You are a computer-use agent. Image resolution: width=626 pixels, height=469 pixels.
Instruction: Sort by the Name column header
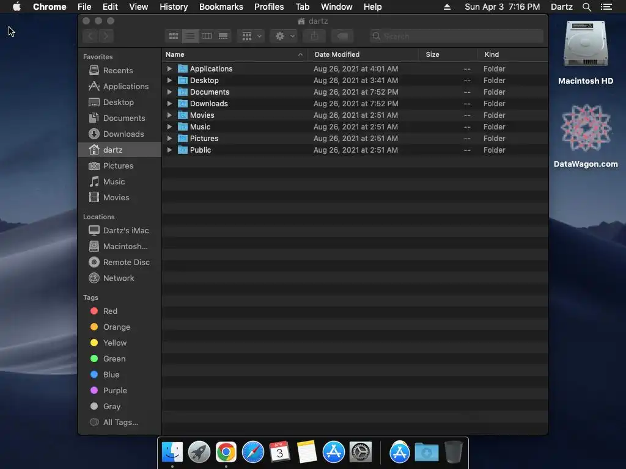point(235,54)
